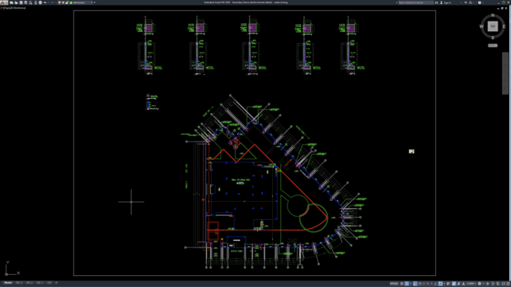Click the New drawing icon
Image resolution: width=511 pixels, height=287 pixels.
(11, 2)
